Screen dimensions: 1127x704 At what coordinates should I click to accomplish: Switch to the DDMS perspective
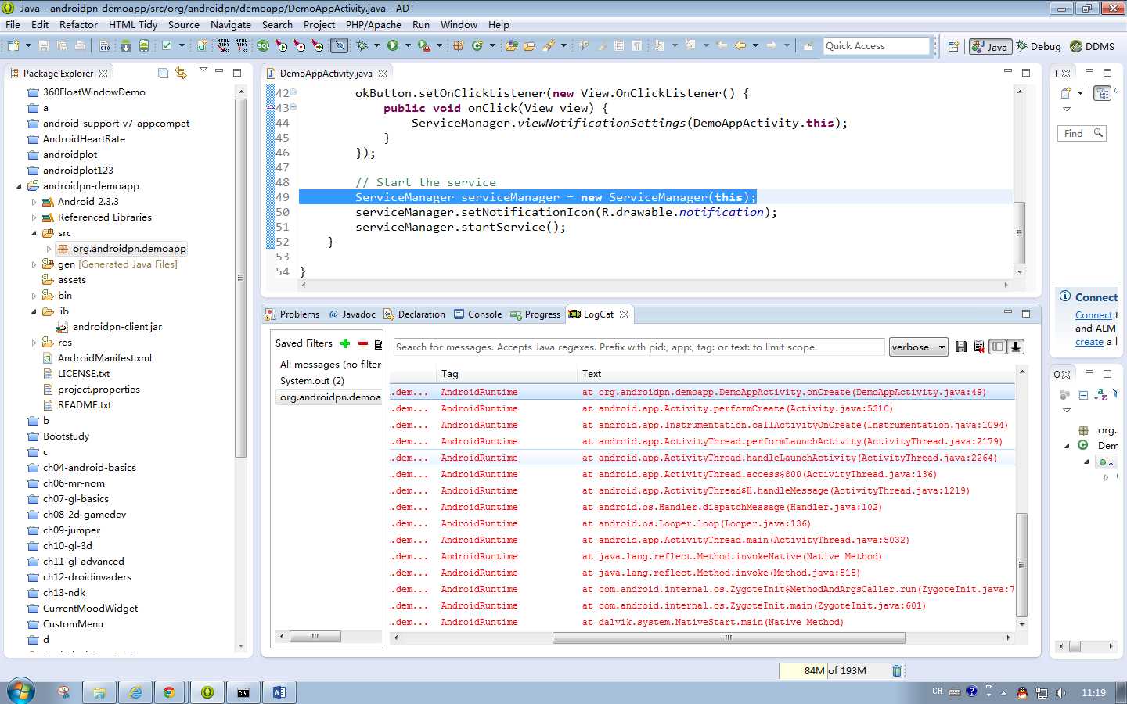point(1093,46)
